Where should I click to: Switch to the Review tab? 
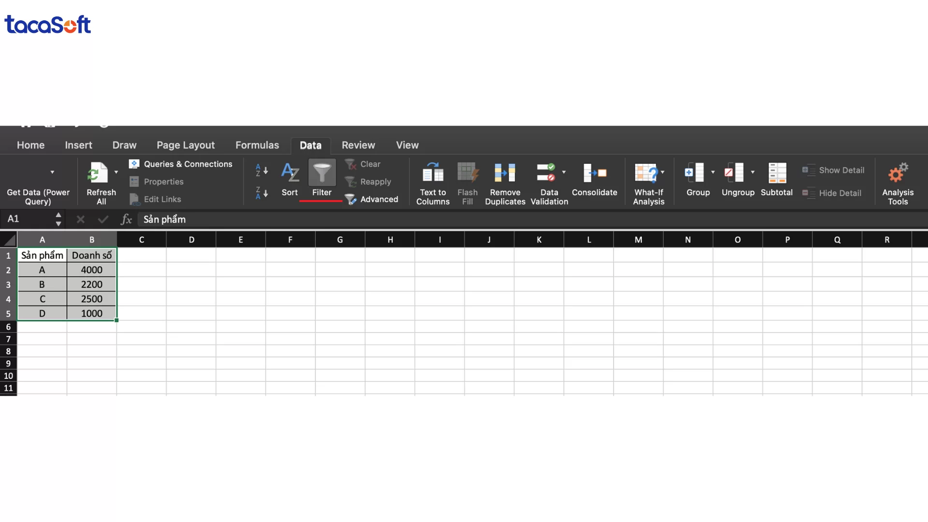click(358, 145)
